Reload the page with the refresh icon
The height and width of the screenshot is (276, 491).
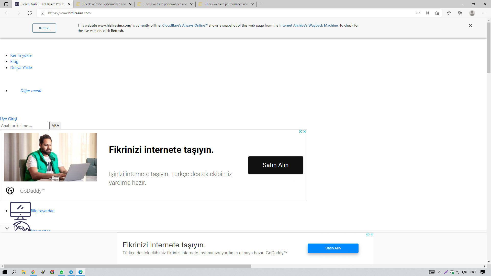click(30, 13)
